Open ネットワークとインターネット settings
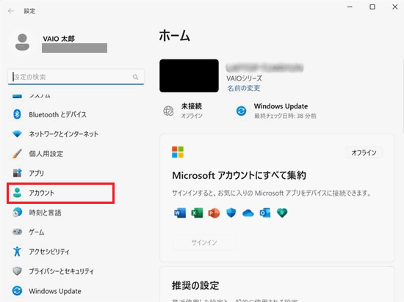 click(63, 134)
